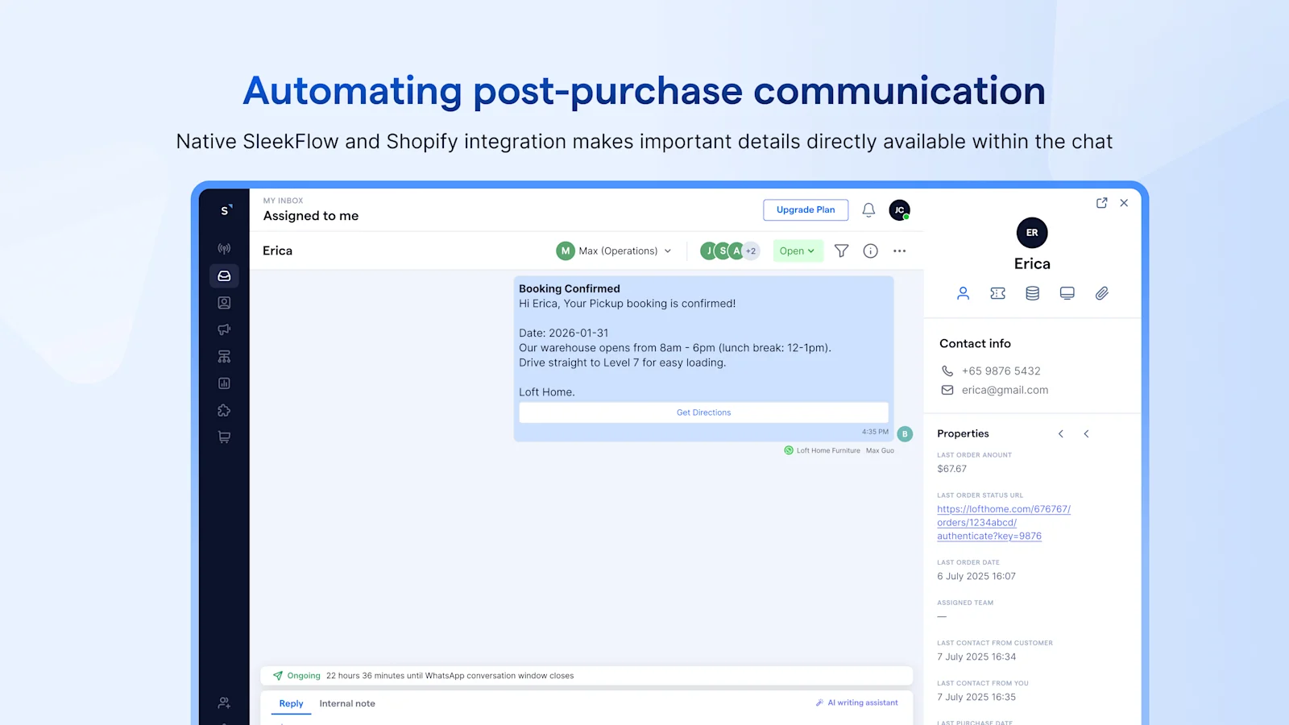The height and width of the screenshot is (725, 1289).
Task: Open the Contacts icon in sidebar
Action: [224, 303]
